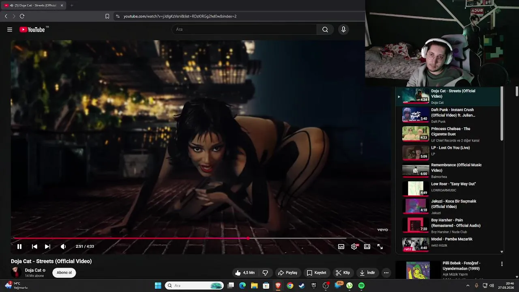
Task: Start voice search with the microphone
Action: 343,29
